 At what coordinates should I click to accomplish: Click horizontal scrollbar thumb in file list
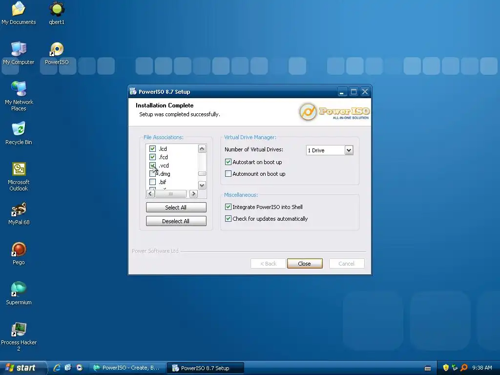[170, 193]
